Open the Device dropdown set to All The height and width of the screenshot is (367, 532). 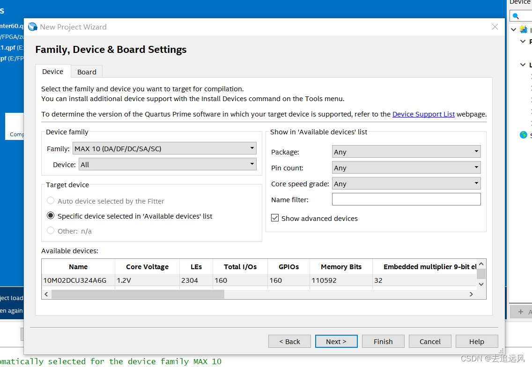coord(168,164)
